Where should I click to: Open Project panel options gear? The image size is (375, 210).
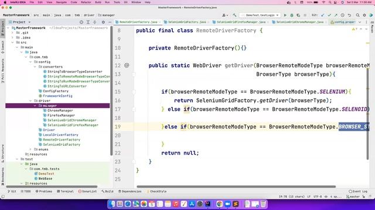(103, 22)
